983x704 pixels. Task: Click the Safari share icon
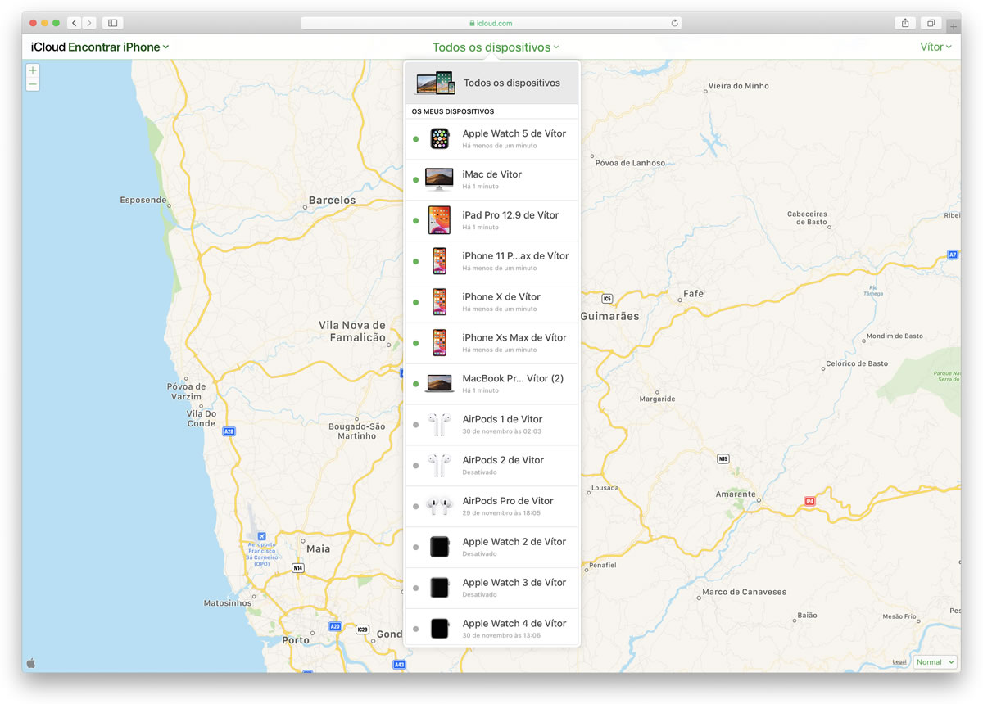point(905,23)
